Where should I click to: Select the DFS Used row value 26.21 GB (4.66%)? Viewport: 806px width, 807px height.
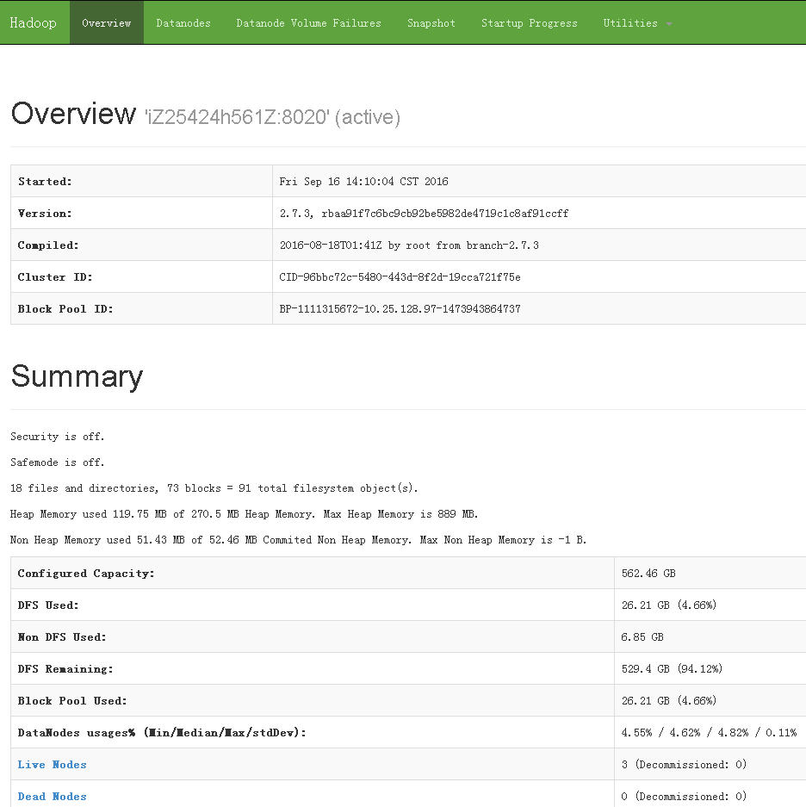pos(669,605)
